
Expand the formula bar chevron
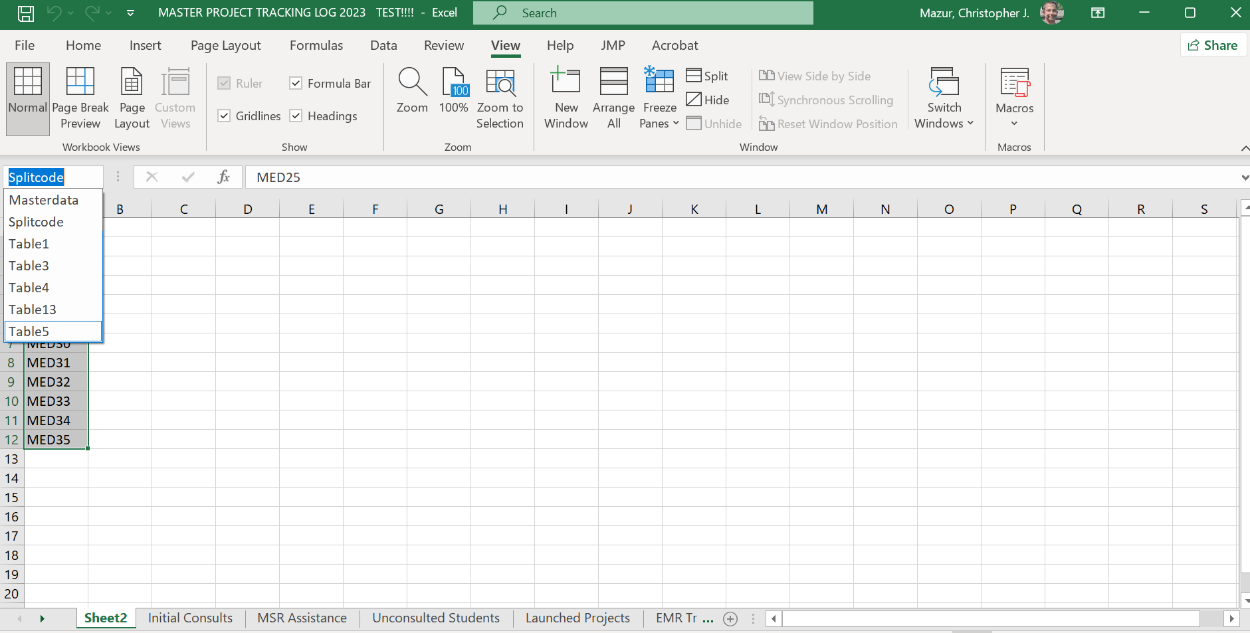pyautogui.click(x=1244, y=177)
